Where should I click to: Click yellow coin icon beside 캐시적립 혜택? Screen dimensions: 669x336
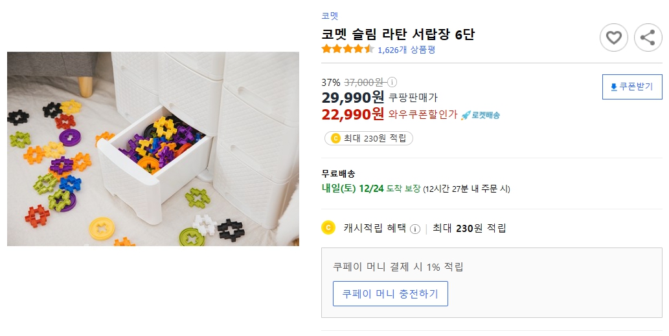coord(328,227)
